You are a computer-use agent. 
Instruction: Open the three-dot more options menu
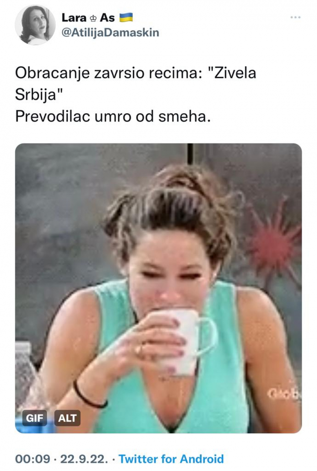click(295, 17)
